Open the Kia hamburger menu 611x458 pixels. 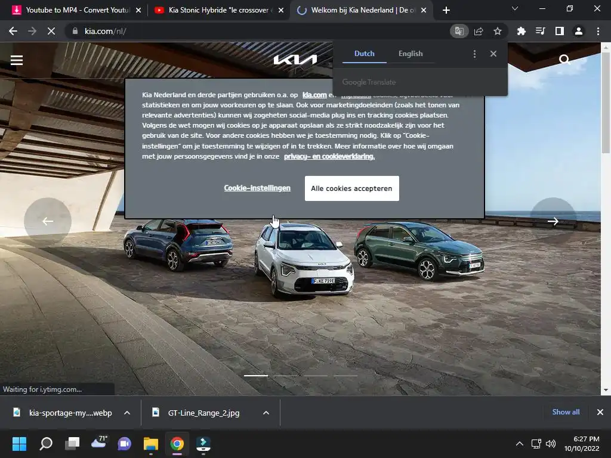[x=16, y=60]
